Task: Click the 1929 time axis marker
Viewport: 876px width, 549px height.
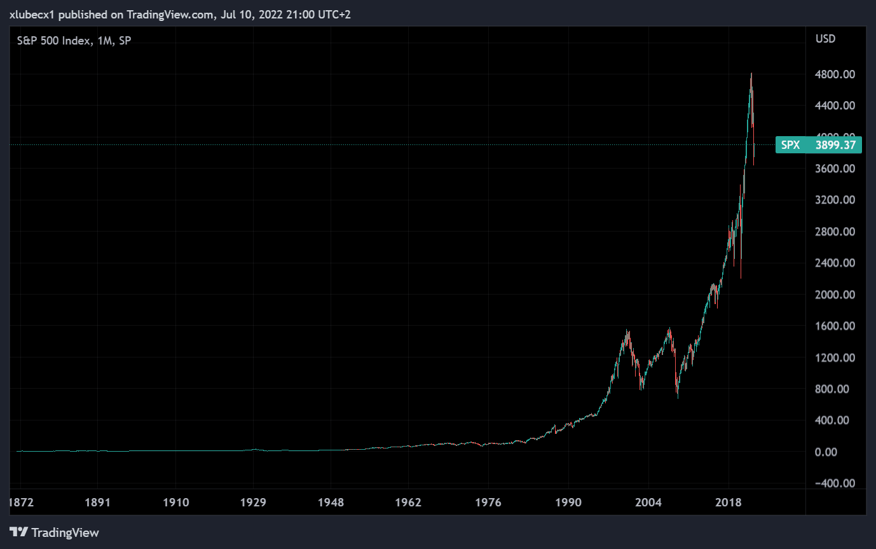Action: (253, 503)
